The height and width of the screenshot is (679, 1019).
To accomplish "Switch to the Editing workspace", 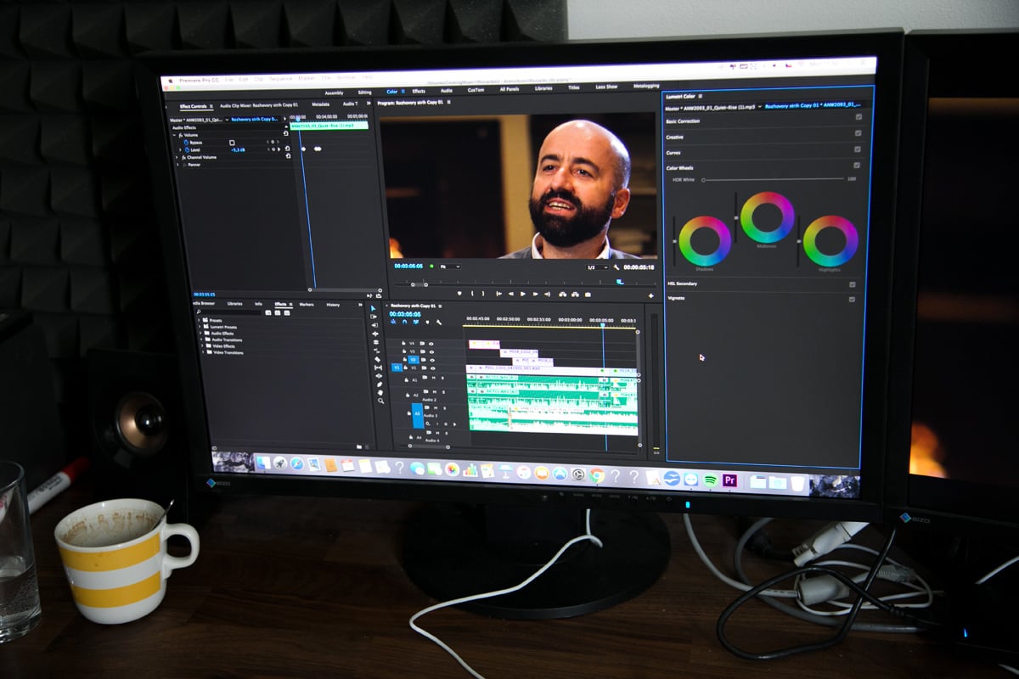I will pos(365,93).
